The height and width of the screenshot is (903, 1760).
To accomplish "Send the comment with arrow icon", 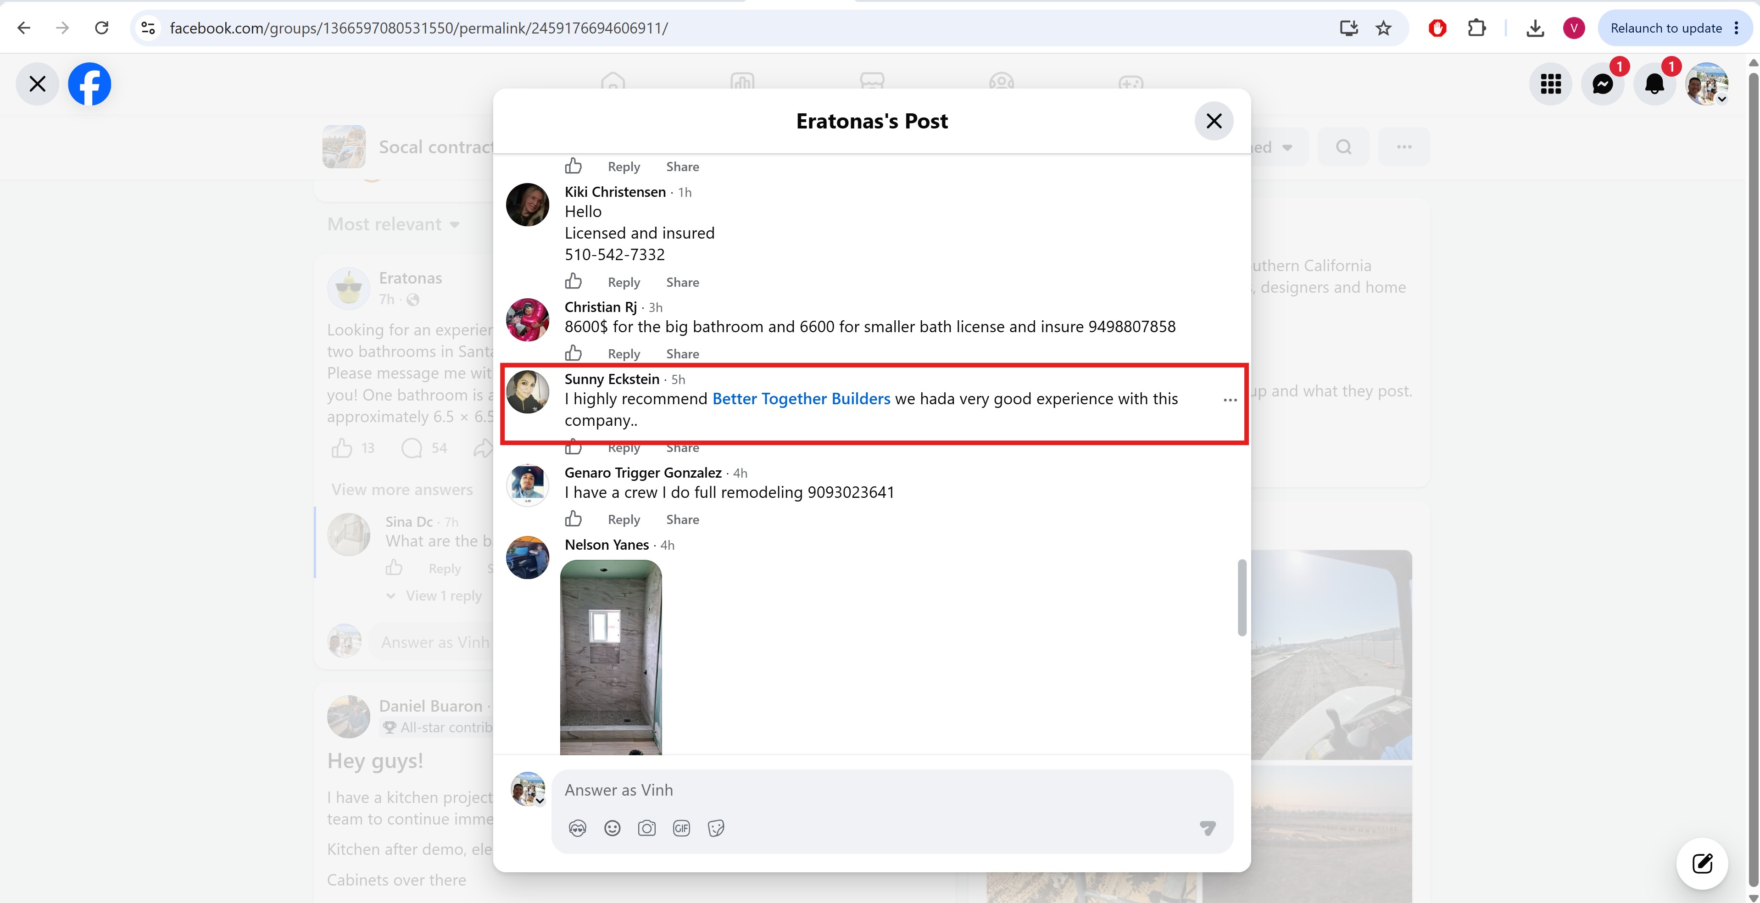I will pyautogui.click(x=1207, y=829).
